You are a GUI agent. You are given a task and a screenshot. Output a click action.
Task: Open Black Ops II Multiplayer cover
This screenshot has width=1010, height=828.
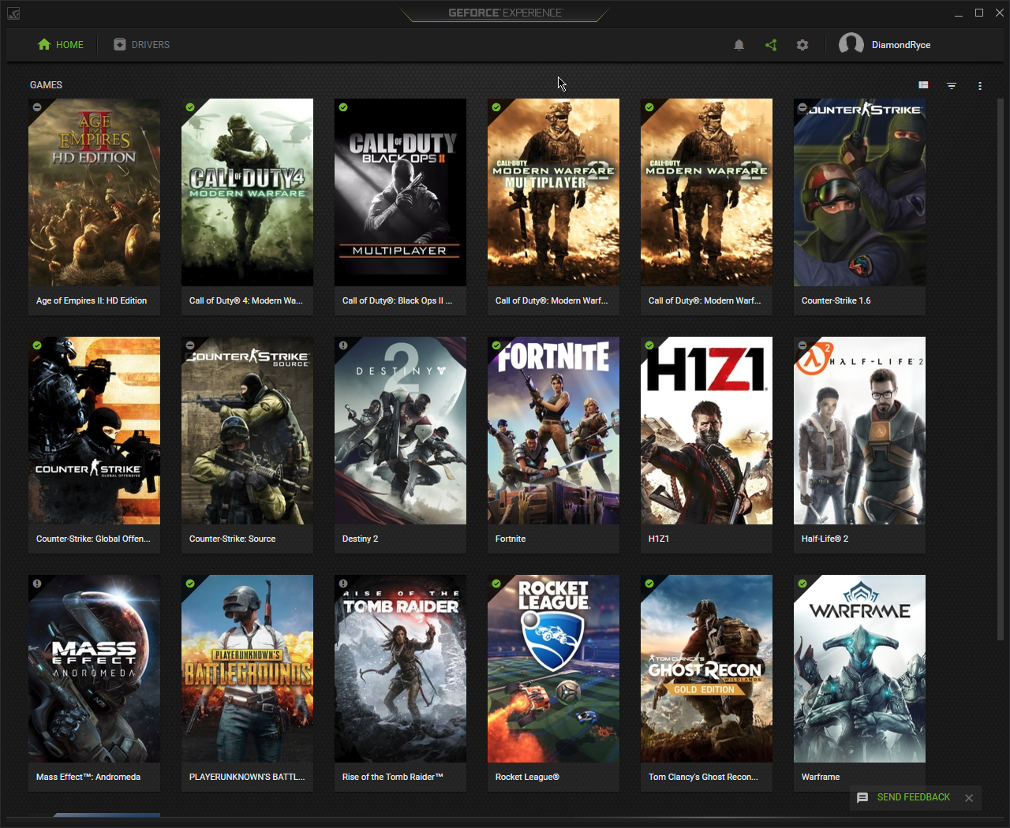pos(401,192)
